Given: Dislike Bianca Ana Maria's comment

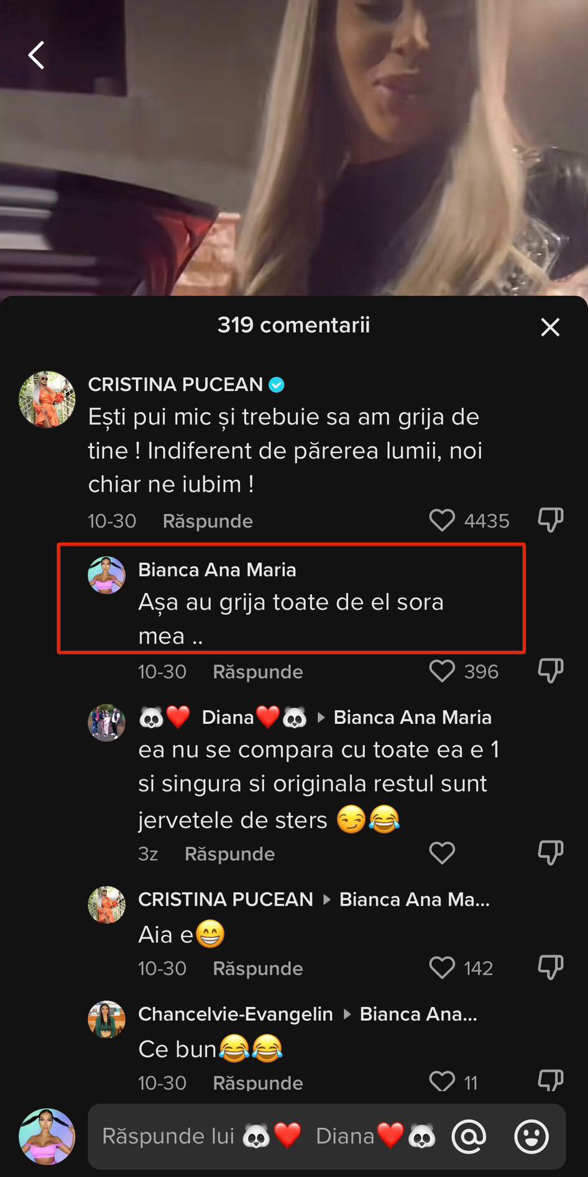Looking at the screenshot, I should pos(550,671).
